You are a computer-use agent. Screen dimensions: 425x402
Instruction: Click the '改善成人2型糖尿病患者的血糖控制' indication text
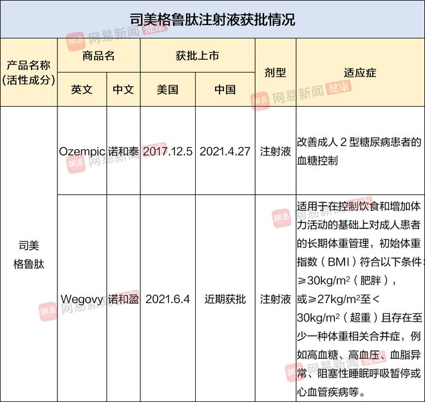pos(359,151)
